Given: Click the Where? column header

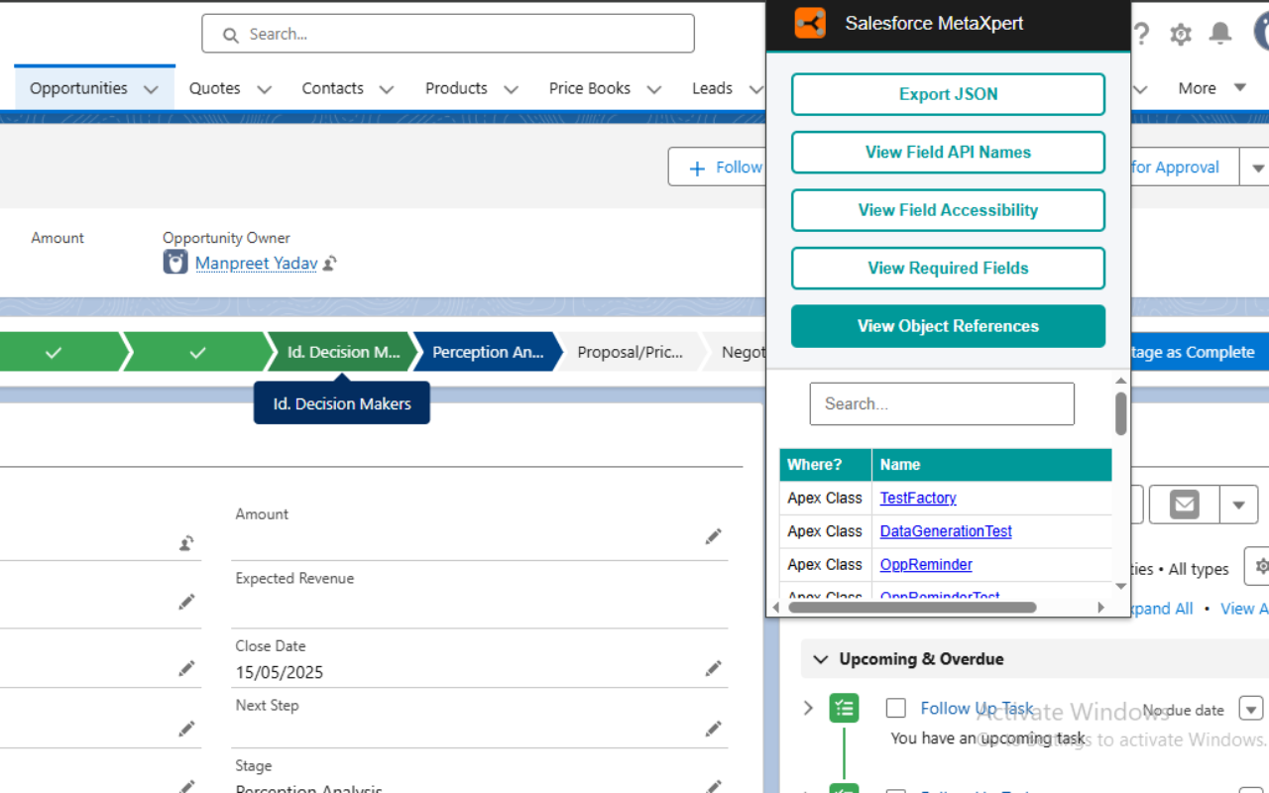Looking at the screenshot, I should click(x=826, y=465).
